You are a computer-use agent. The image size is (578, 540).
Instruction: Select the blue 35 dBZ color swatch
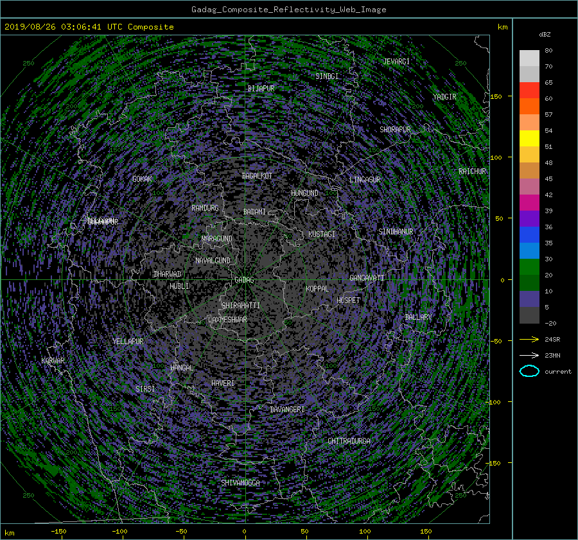pyautogui.click(x=529, y=235)
